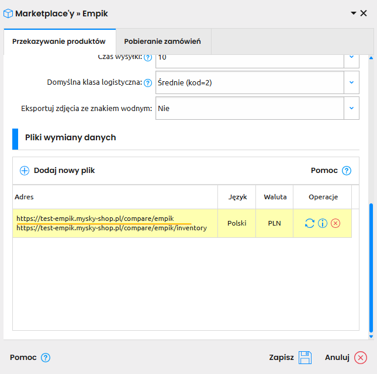
Task: Click the help icon beside Czas wysyłki
Action: (148, 57)
